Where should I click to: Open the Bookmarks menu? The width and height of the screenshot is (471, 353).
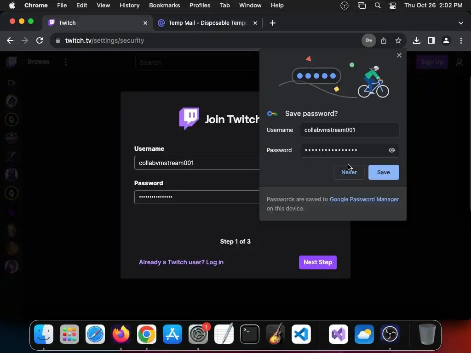(164, 6)
